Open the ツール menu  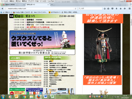coord(43,1)
